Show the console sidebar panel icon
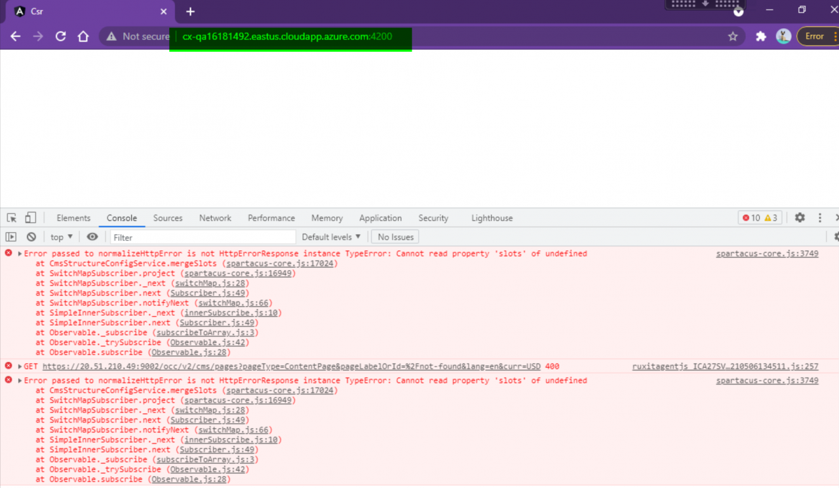839x488 pixels. (x=11, y=237)
